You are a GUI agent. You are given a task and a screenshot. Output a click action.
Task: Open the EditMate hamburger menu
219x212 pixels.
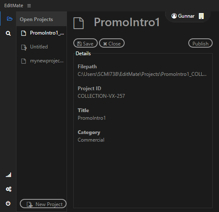point(29,5)
